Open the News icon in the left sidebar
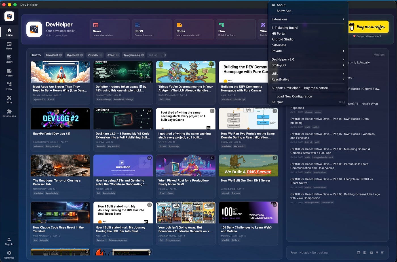397x262 pixels. [x=9, y=46]
